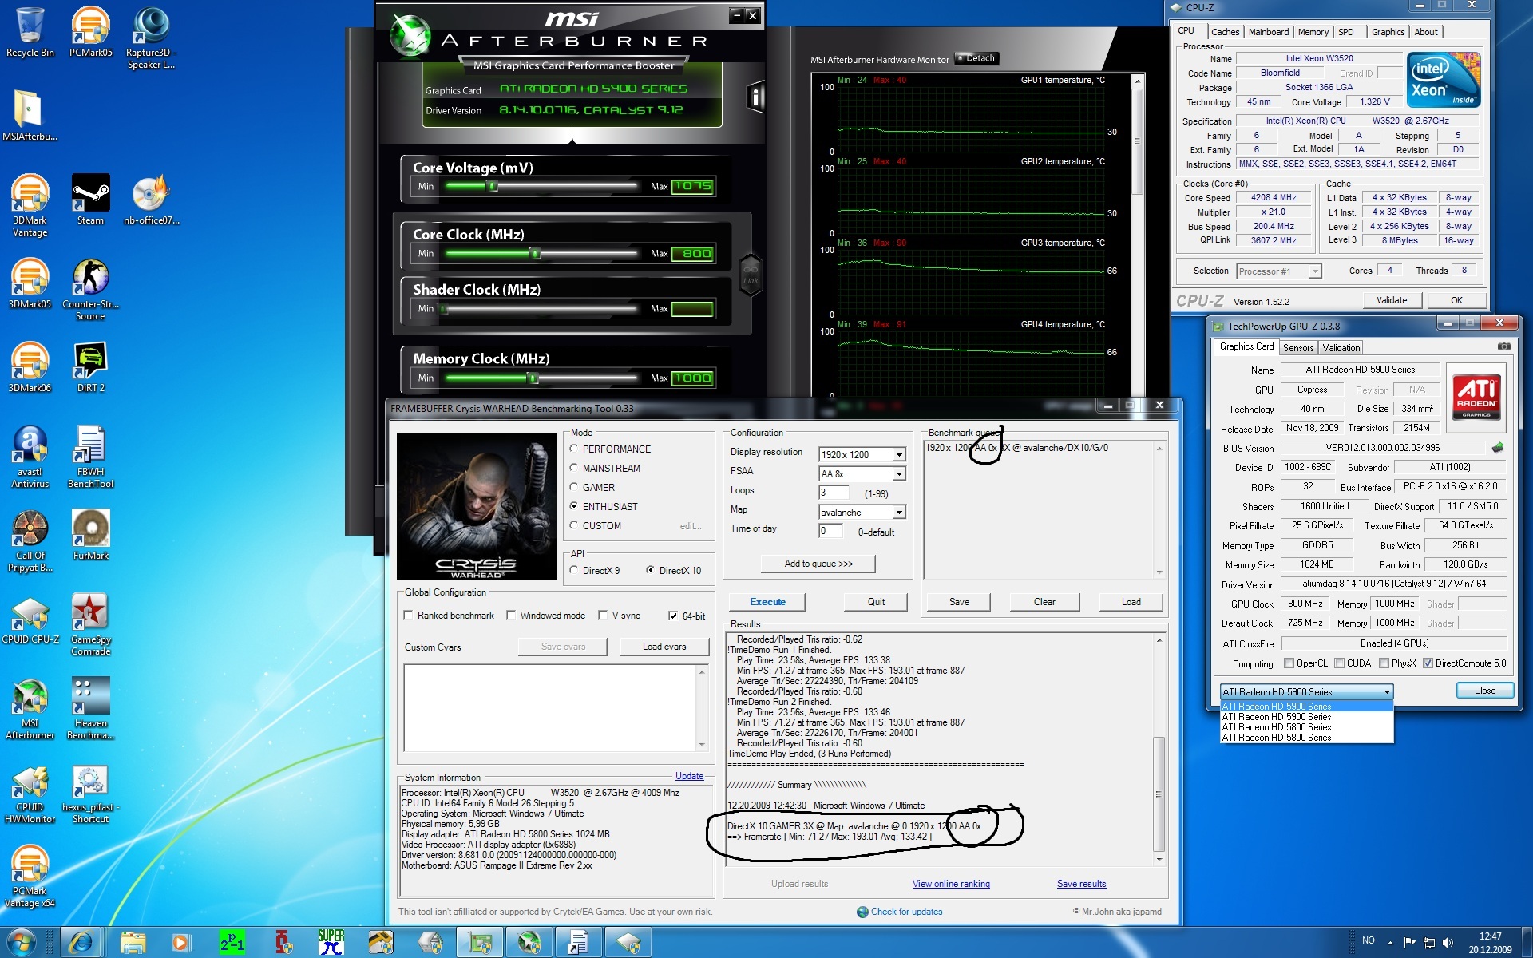Enable the V-sync checkbox
The height and width of the screenshot is (958, 1533).
[603, 616]
